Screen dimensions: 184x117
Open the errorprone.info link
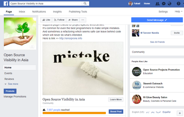coord(71,38)
